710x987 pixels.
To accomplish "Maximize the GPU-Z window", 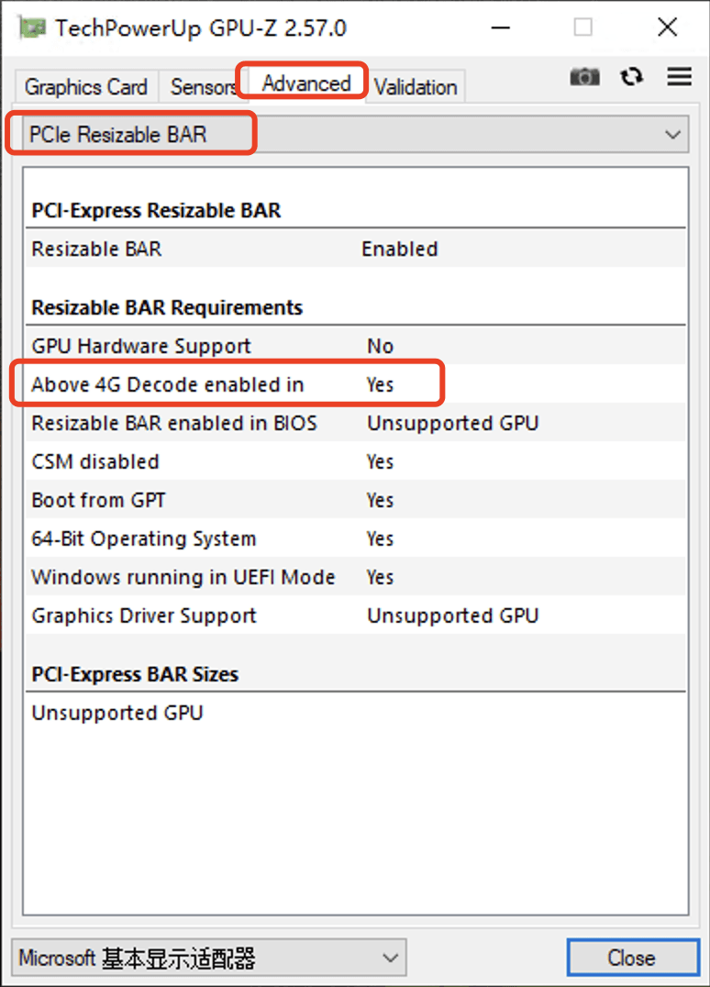I will pos(583,28).
